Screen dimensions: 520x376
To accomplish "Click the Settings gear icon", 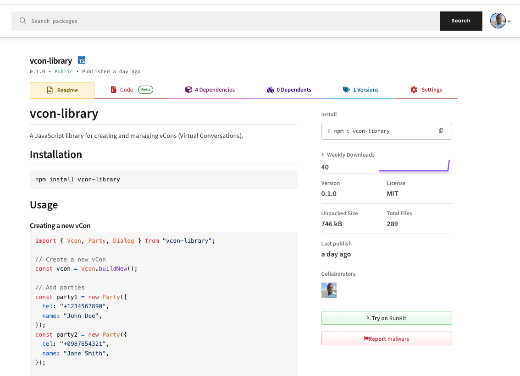I will coord(414,90).
